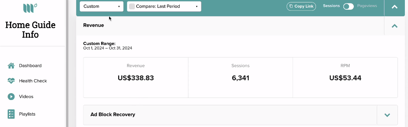Screen dimensions: 408x127
Task: Collapse the Revenue section
Action: pos(394,26)
